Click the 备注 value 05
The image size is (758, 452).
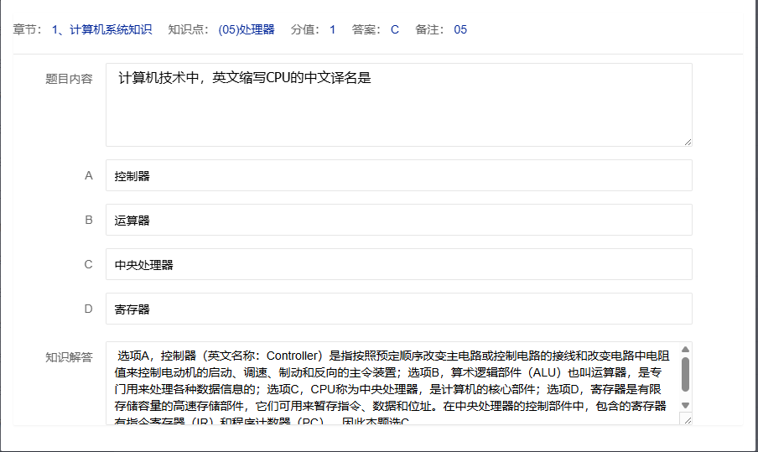pyautogui.click(x=460, y=29)
